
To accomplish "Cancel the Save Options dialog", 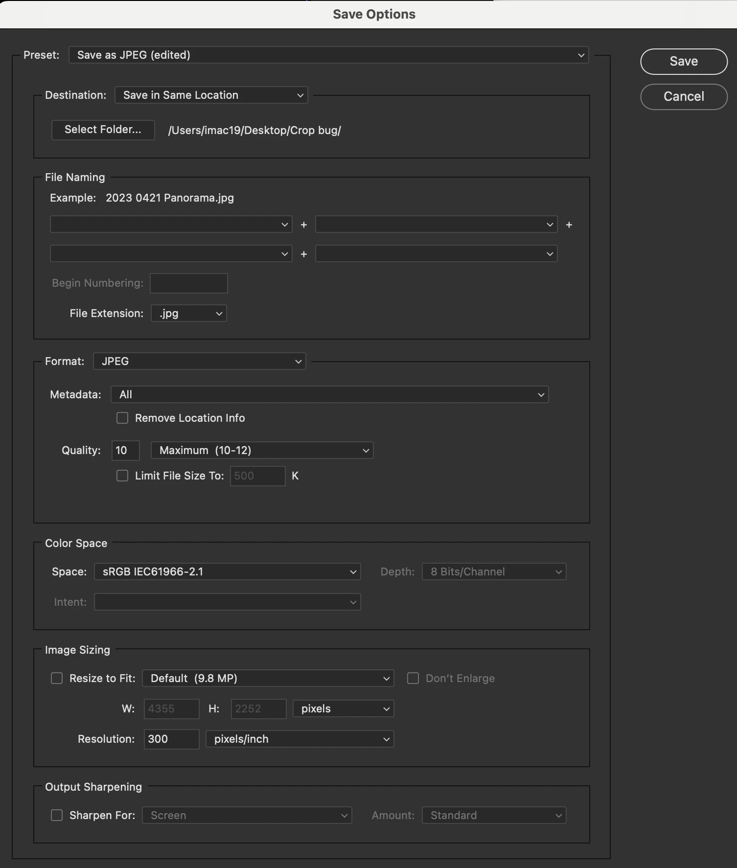I will 684,97.
